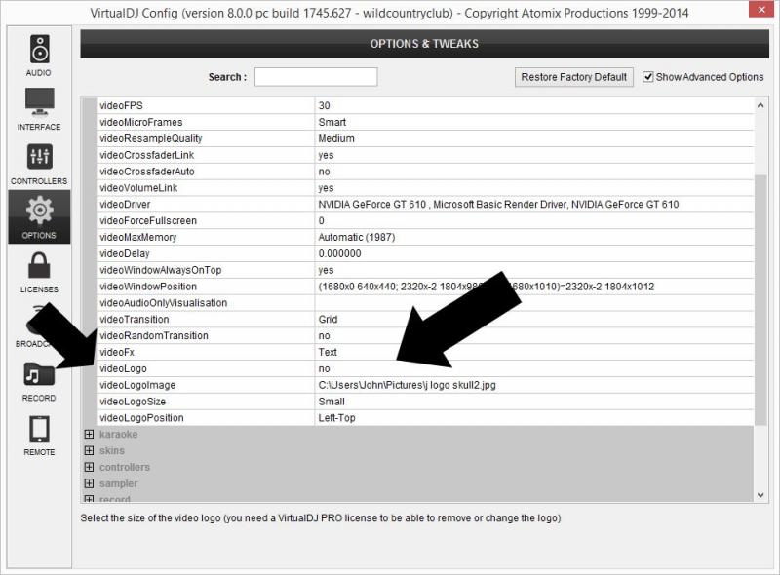This screenshot has height=575, width=780.
Task: Select the videoLogoImage file path value
Action: point(407,386)
